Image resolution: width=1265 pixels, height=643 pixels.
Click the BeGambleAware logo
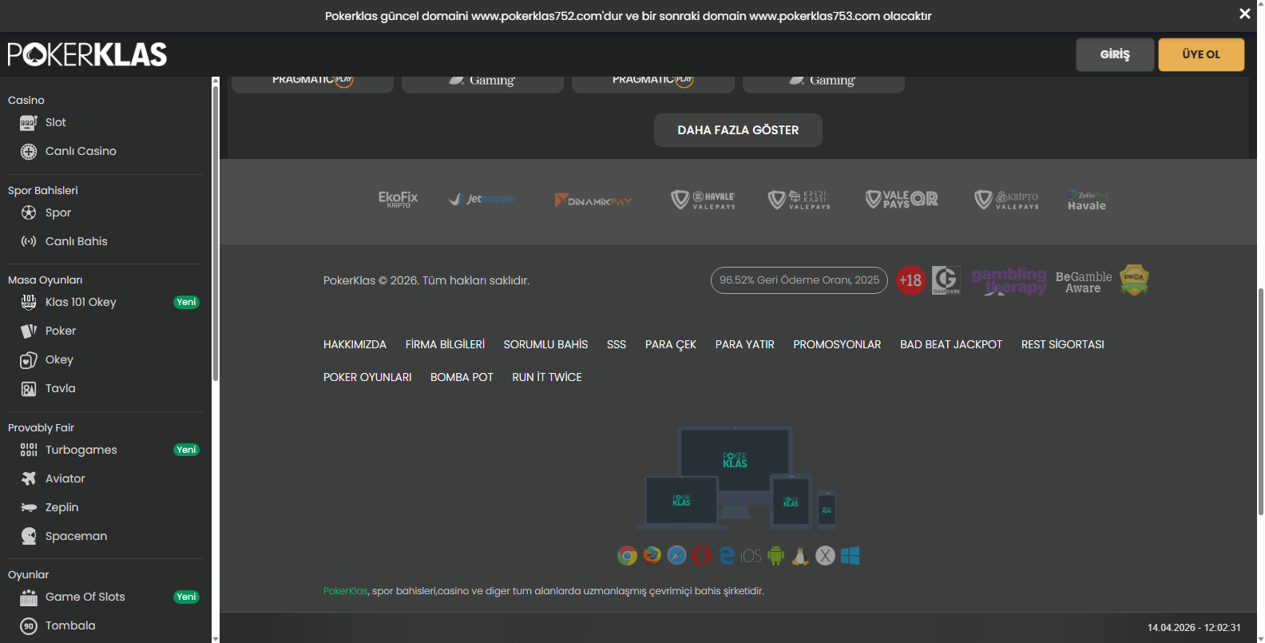(x=1084, y=282)
